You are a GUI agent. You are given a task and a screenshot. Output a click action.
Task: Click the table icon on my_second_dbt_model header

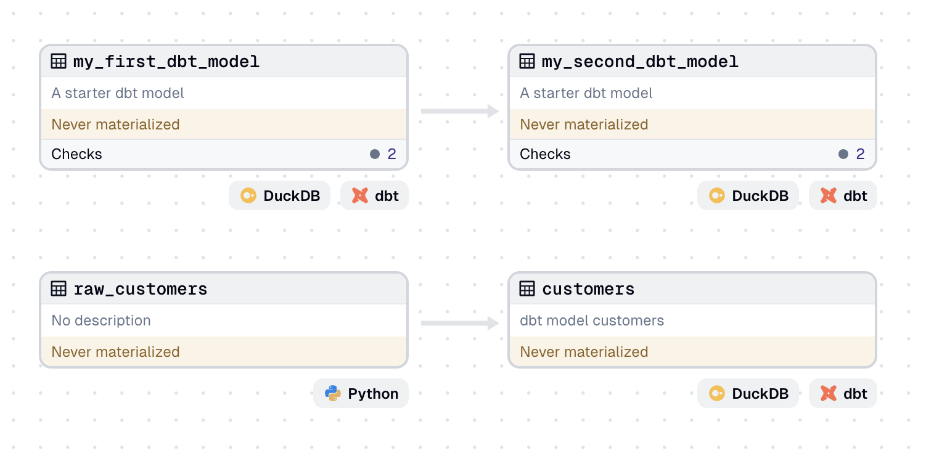[x=527, y=61]
